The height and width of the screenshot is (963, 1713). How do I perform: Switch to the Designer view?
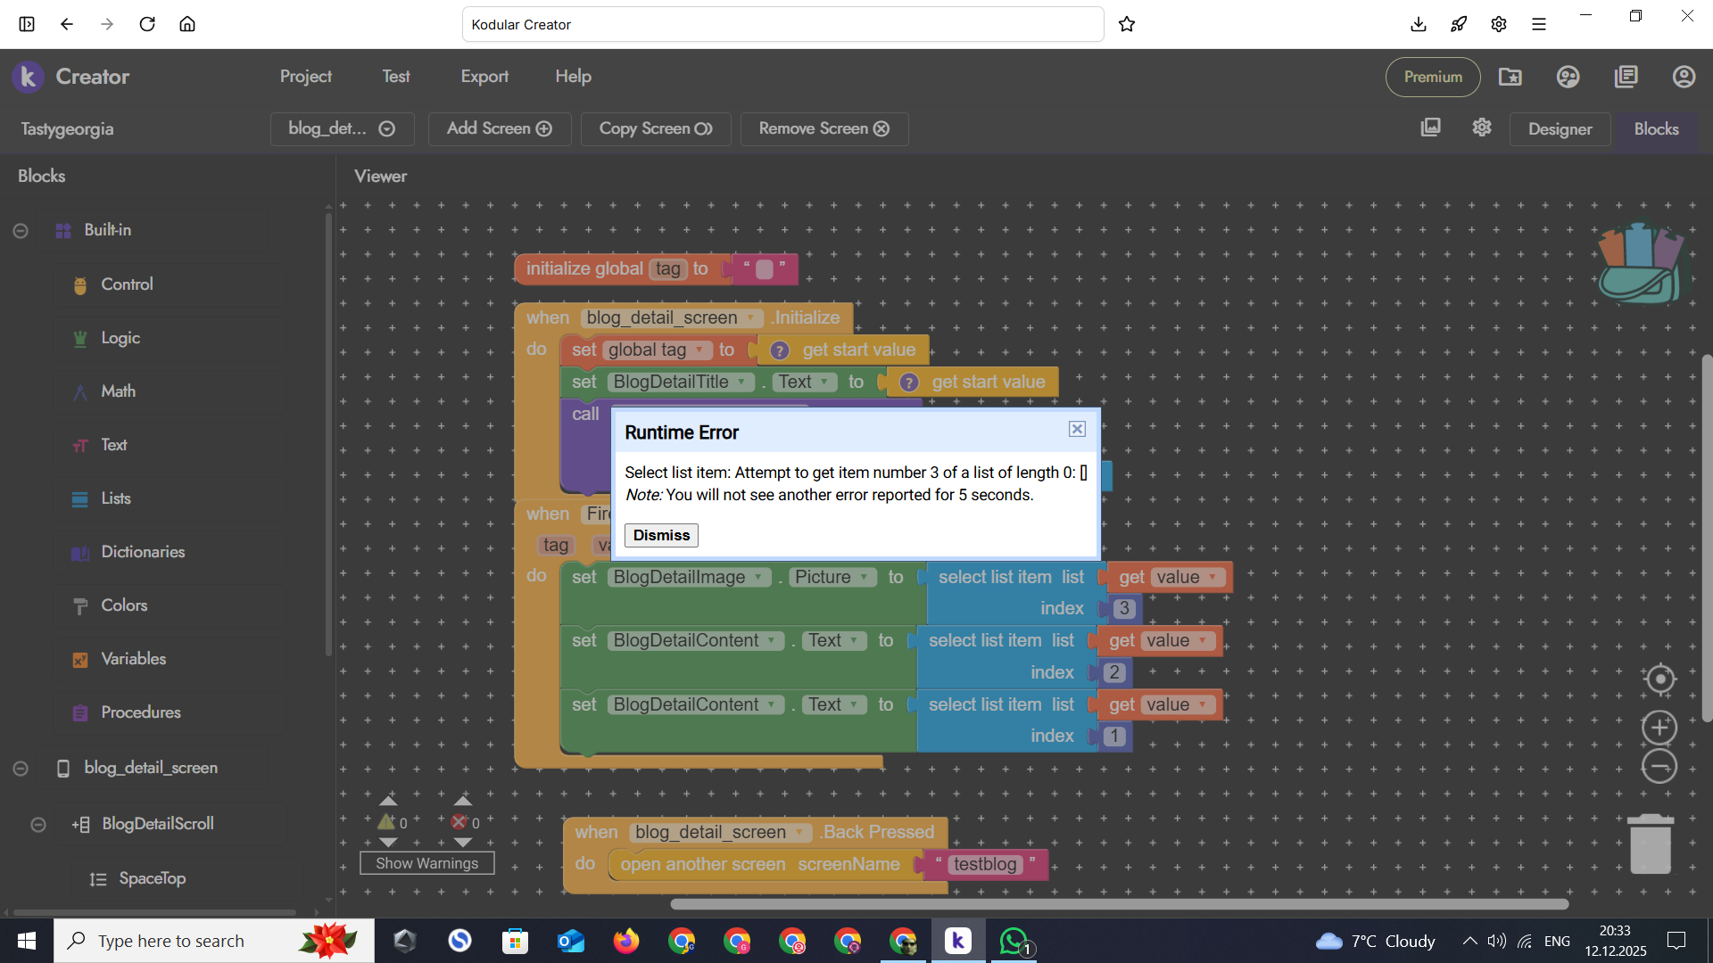tap(1559, 129)
